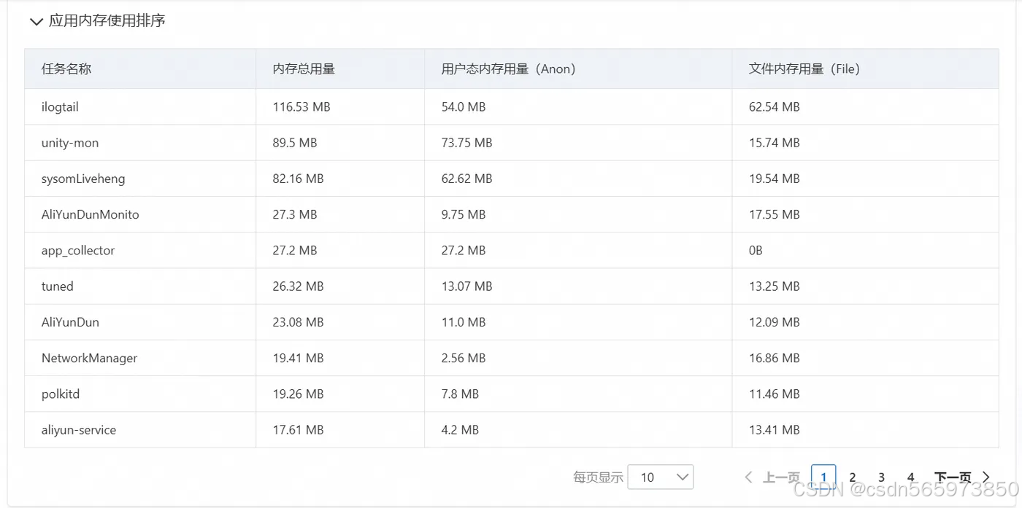Go to next page arrow icon
The height and width of the screenshot is (508, 1022).
point(986,477)
